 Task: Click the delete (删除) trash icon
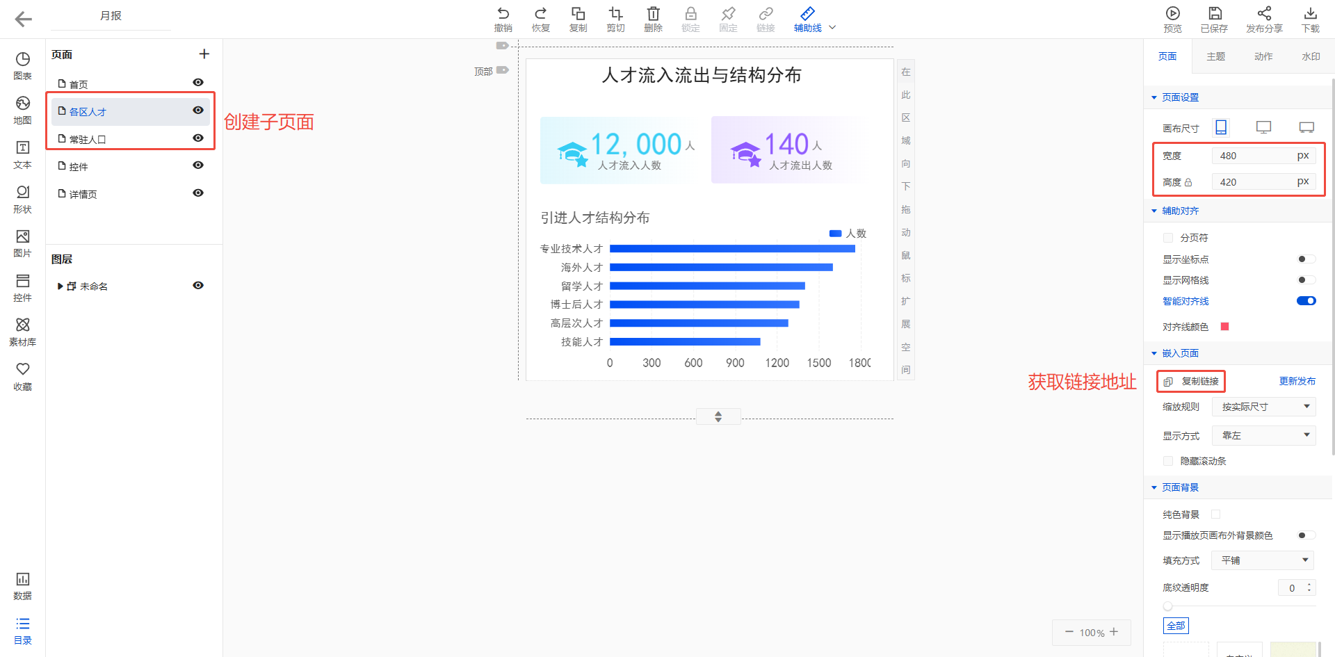point(653,14)
